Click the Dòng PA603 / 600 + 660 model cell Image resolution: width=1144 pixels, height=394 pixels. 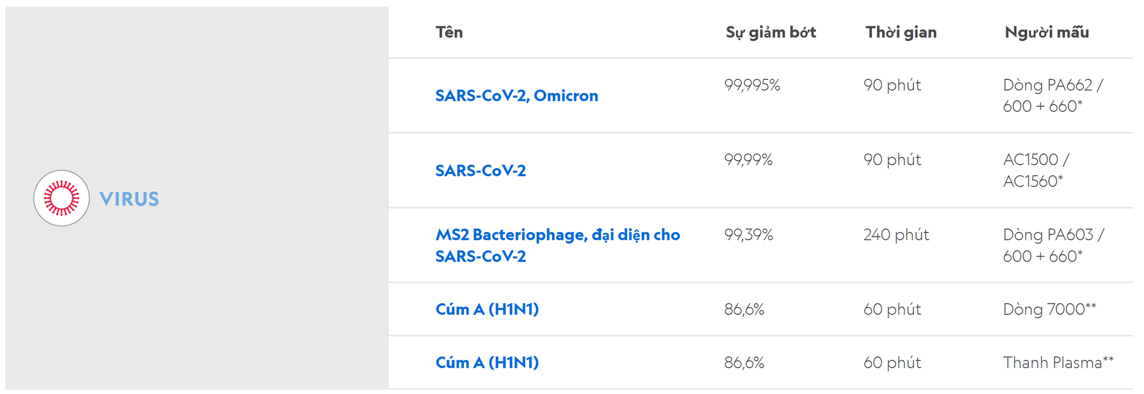pos(1054,245)
